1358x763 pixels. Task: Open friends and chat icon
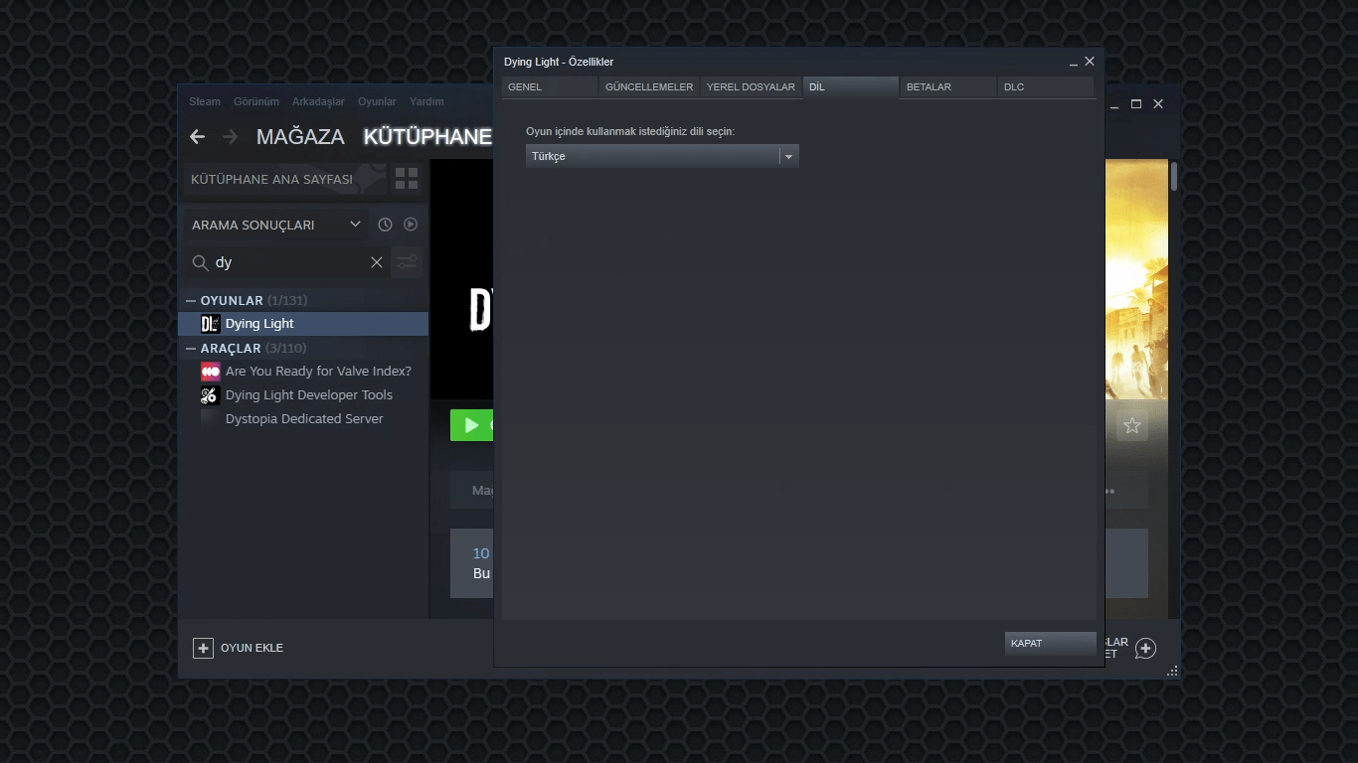click(1145, 649)
